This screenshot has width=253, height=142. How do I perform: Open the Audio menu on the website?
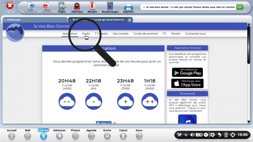(x=86, y=33)
